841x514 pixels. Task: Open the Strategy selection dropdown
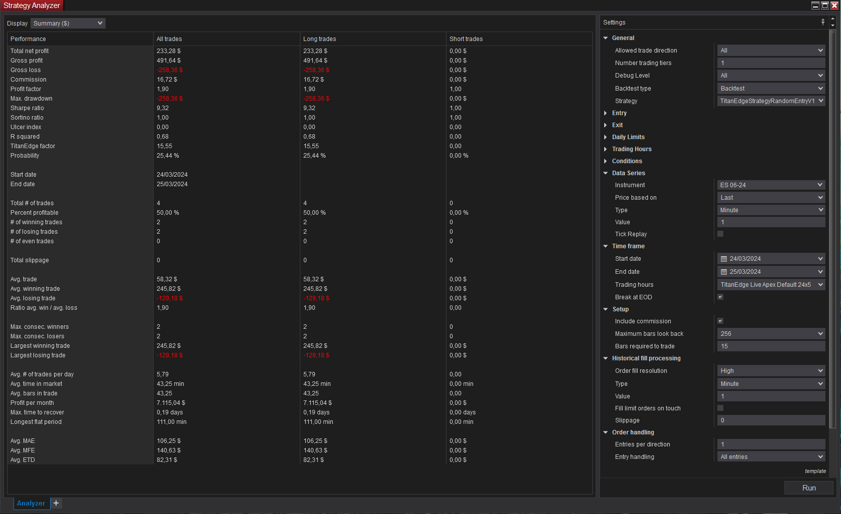[771, 101]
